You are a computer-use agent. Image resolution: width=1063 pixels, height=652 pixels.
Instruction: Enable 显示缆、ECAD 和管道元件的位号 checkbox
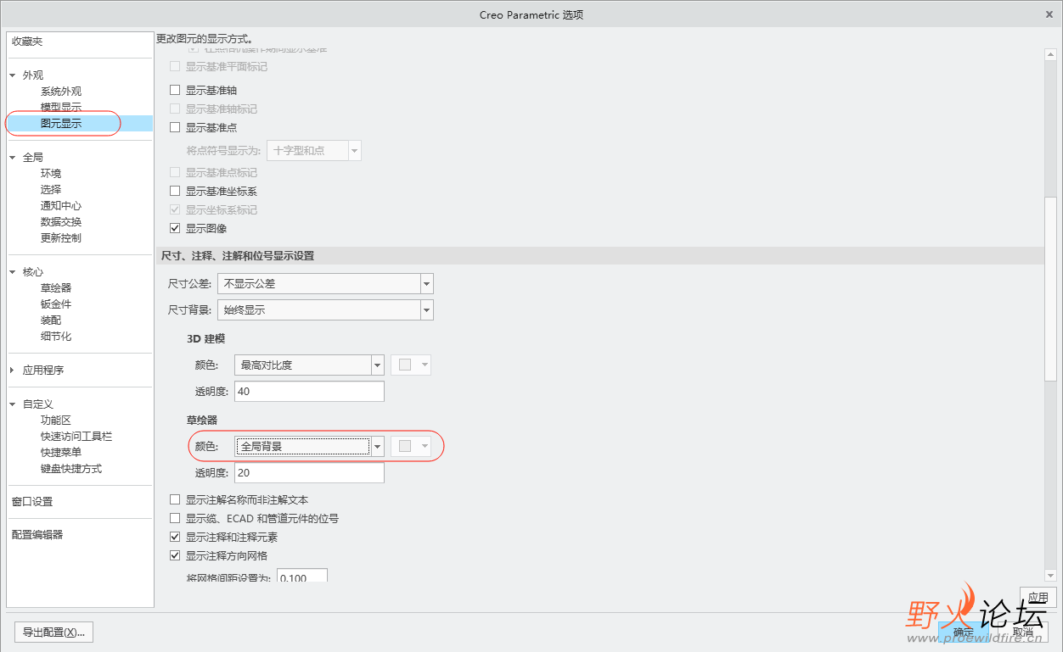175,518
